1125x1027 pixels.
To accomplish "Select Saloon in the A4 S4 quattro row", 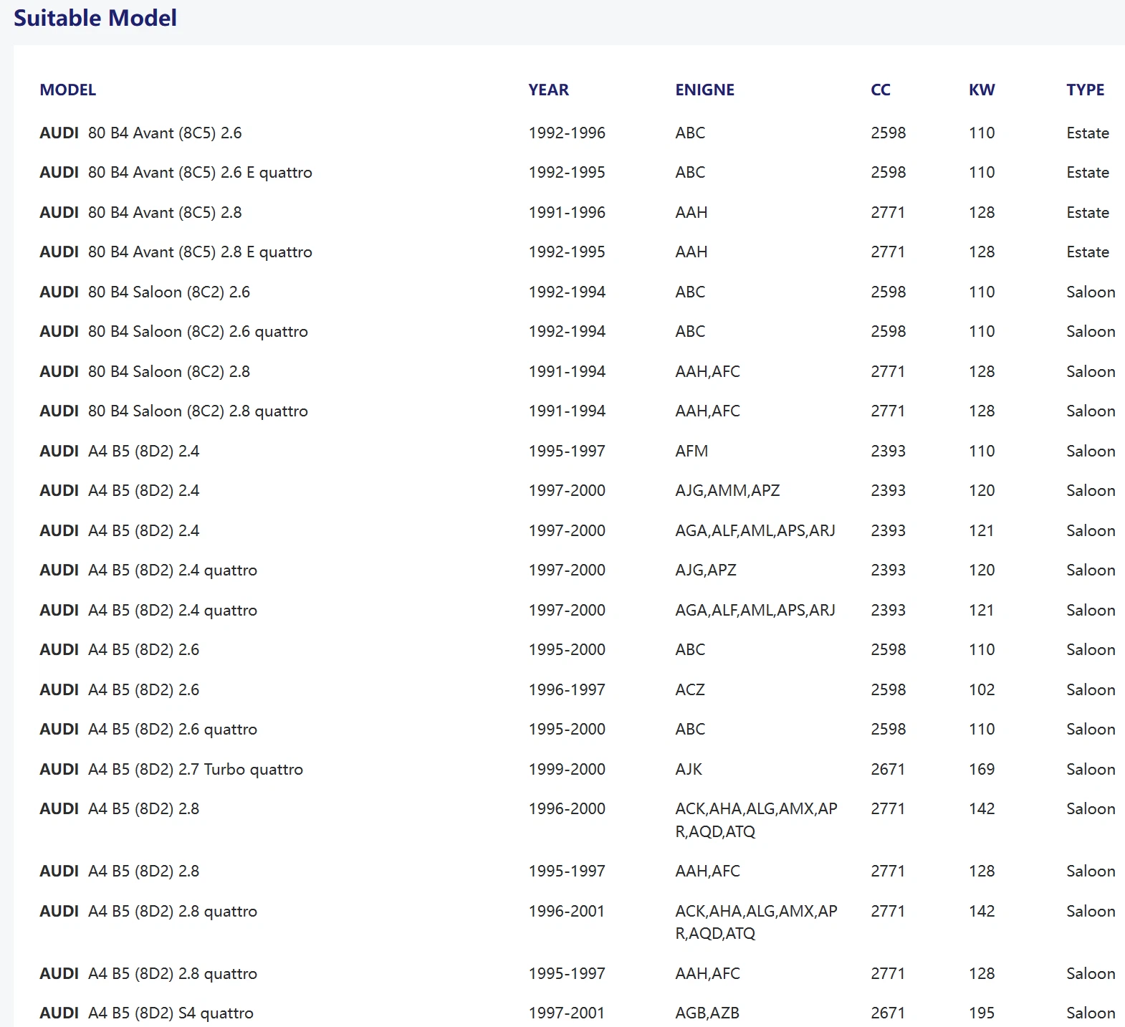I will (1091, 1013).
